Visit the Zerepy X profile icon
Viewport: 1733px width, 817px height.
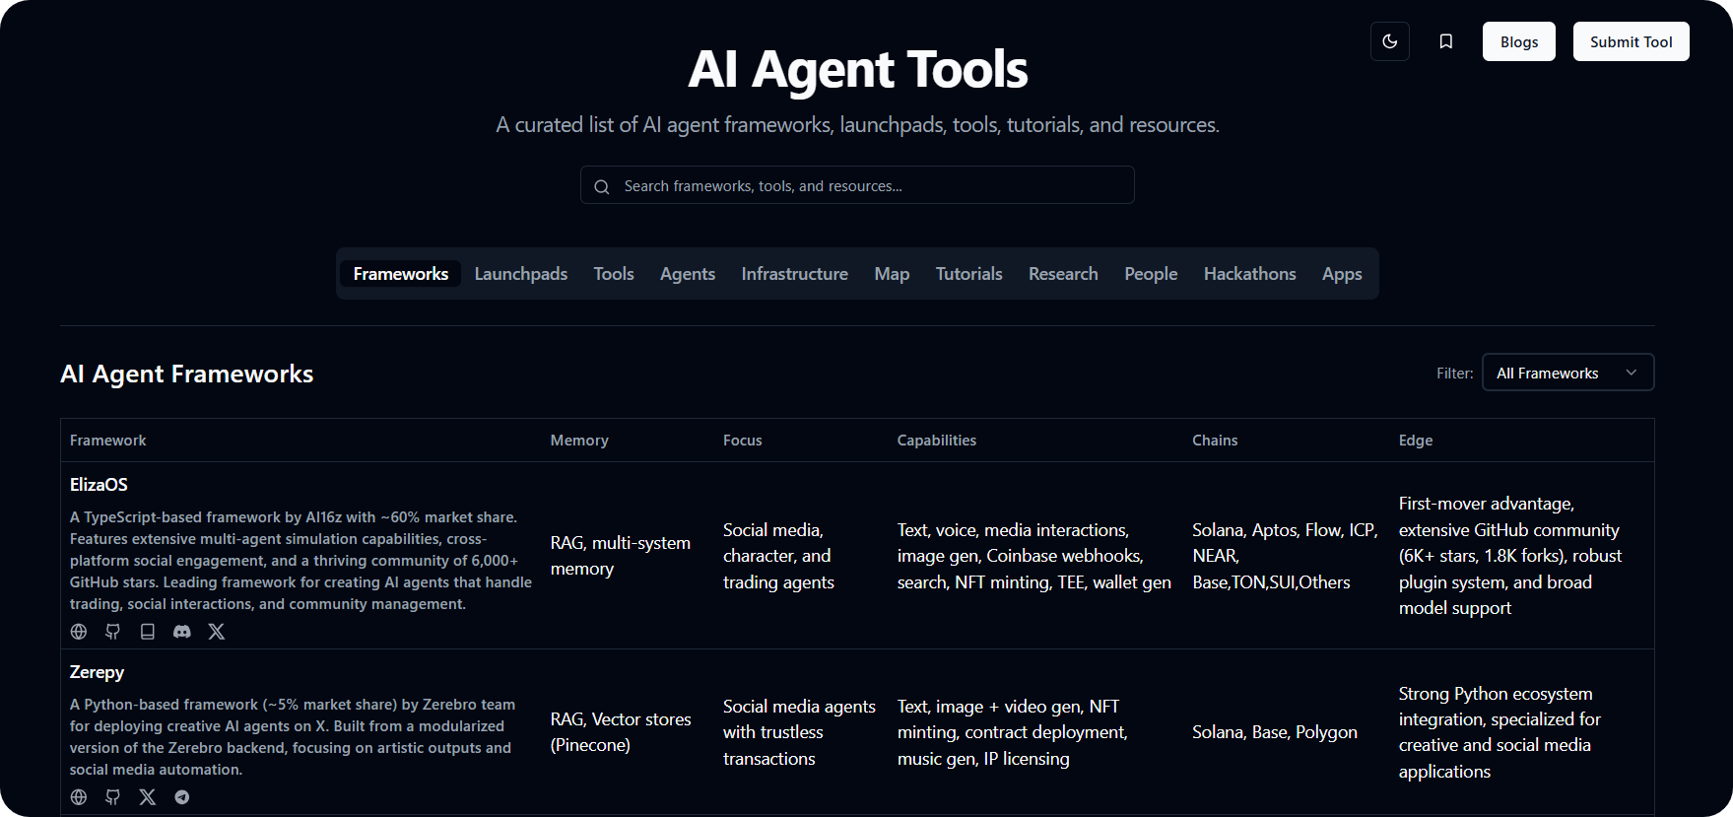click(148, 797)
